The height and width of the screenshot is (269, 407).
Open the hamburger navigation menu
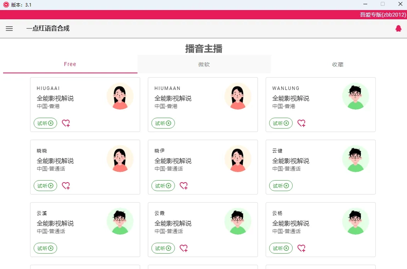(x=9, y=29)
